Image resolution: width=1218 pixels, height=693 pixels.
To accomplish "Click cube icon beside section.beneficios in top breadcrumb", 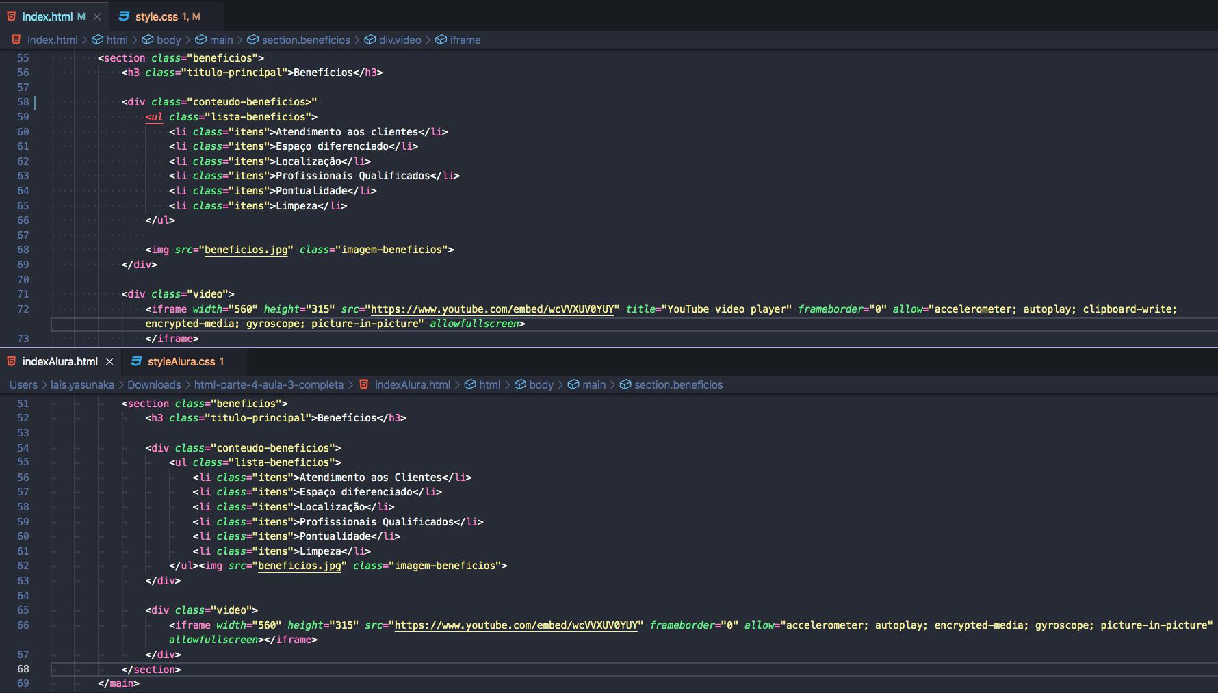I will (252, 40).
